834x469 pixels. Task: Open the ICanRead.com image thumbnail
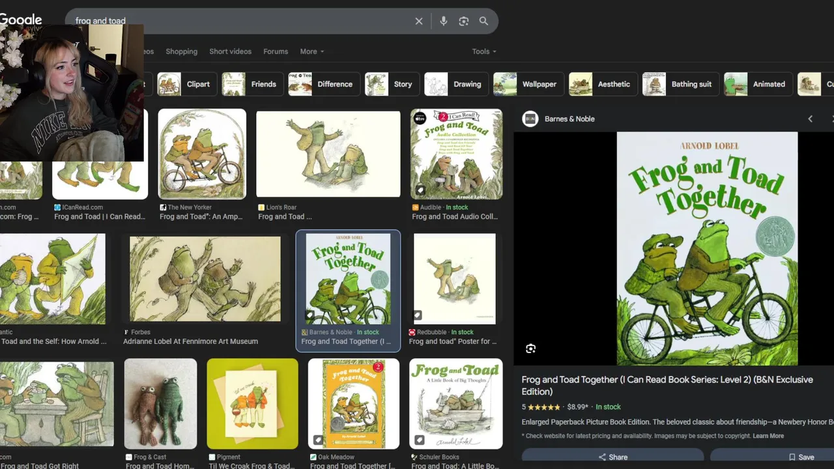100,180
